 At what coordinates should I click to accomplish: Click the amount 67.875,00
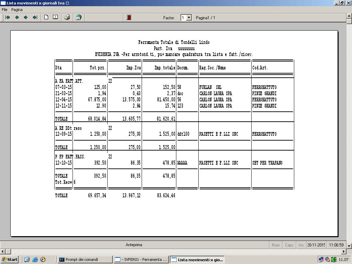97,99
